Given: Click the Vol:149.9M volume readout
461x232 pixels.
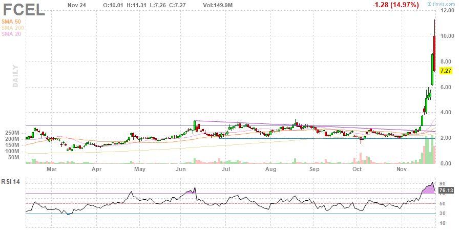Looking at the screenshot, I should 218,5.
